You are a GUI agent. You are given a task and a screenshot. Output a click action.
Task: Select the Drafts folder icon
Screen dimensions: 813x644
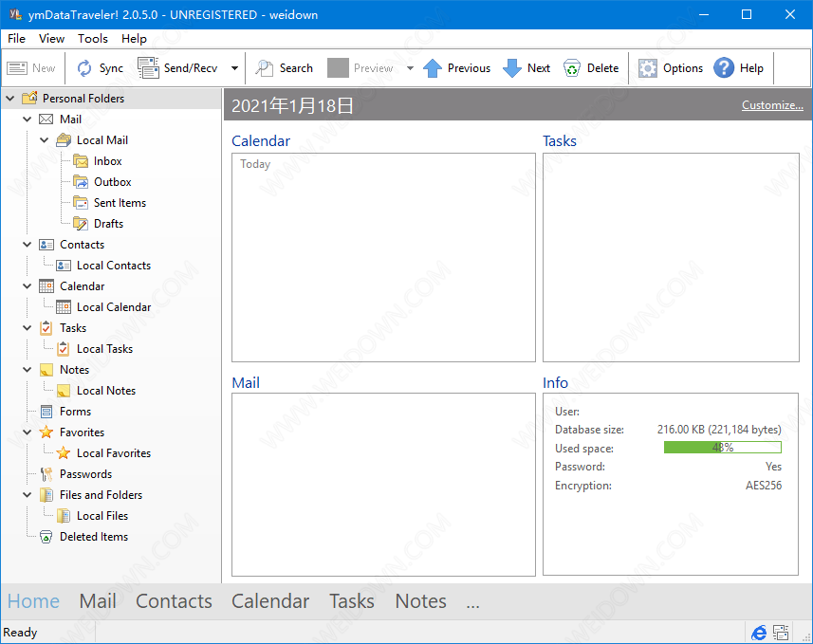81,224
